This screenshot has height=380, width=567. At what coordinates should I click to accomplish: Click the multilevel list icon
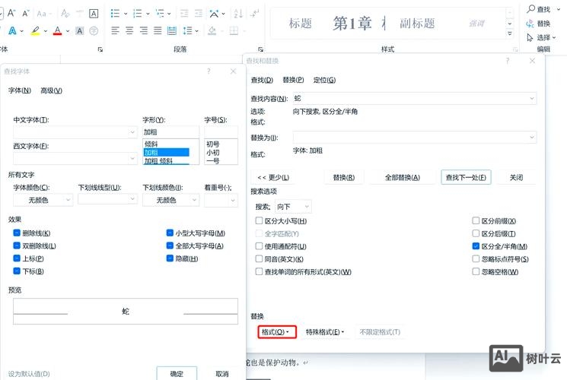point(160,14)
